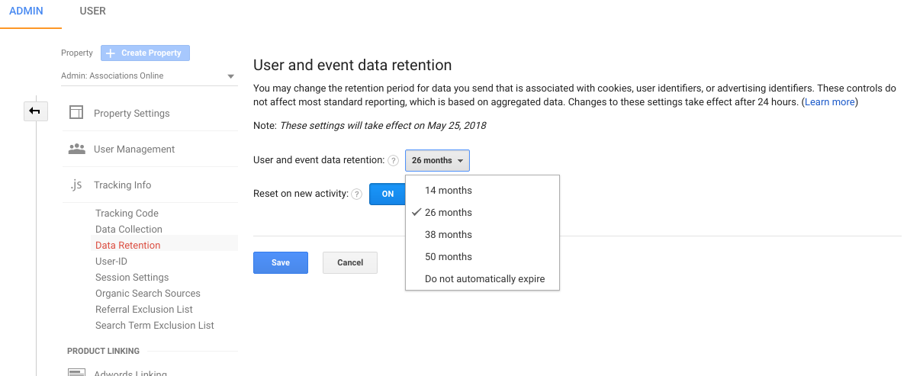Toggle Reset on new activity switch
The width and height of the screenshot is (907, 376).
click(388, 194)
